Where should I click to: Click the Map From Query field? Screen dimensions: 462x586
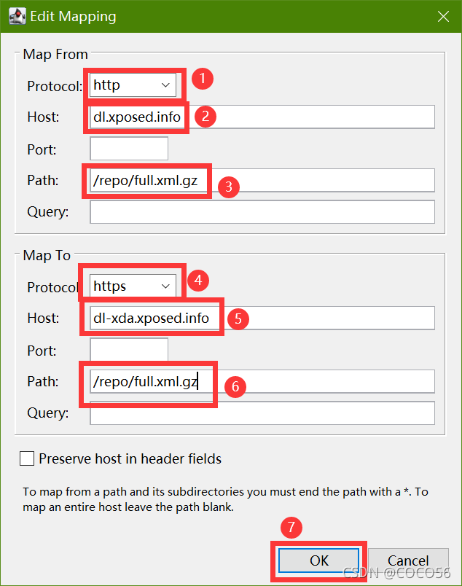point(262,212)
